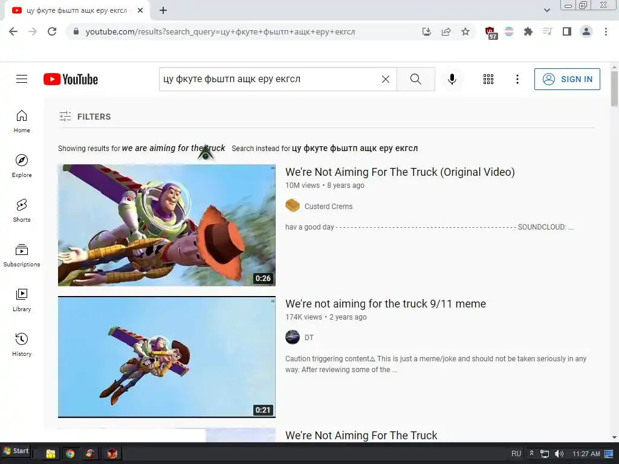The width and height of the screenshot is (619, 464).
Task: Click the Chrome taskbar icon
Action: click(70, 454)
